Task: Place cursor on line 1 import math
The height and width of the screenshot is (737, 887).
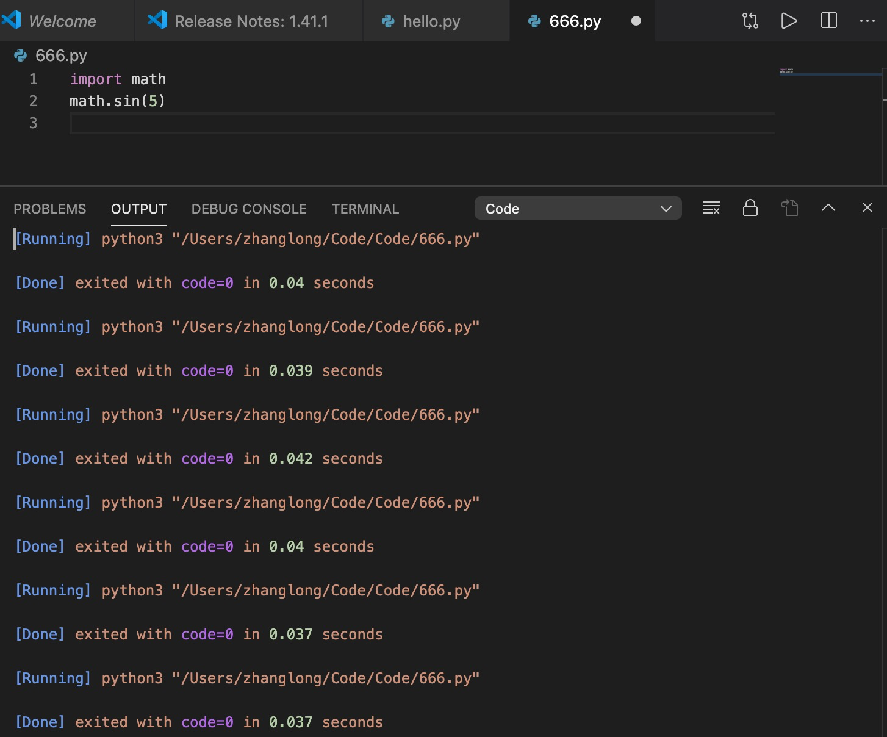Action: 118,79
